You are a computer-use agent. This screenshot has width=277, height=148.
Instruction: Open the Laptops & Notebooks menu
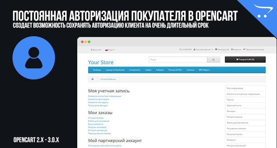pos(115,70)
